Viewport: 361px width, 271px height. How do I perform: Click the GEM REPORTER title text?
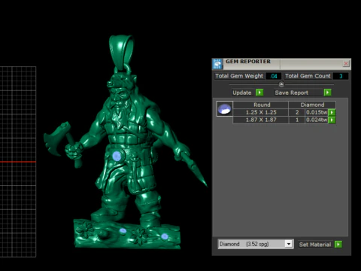pyautogui.click(x=248, y=62)
